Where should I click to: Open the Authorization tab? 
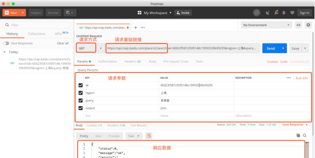(107, 61)
